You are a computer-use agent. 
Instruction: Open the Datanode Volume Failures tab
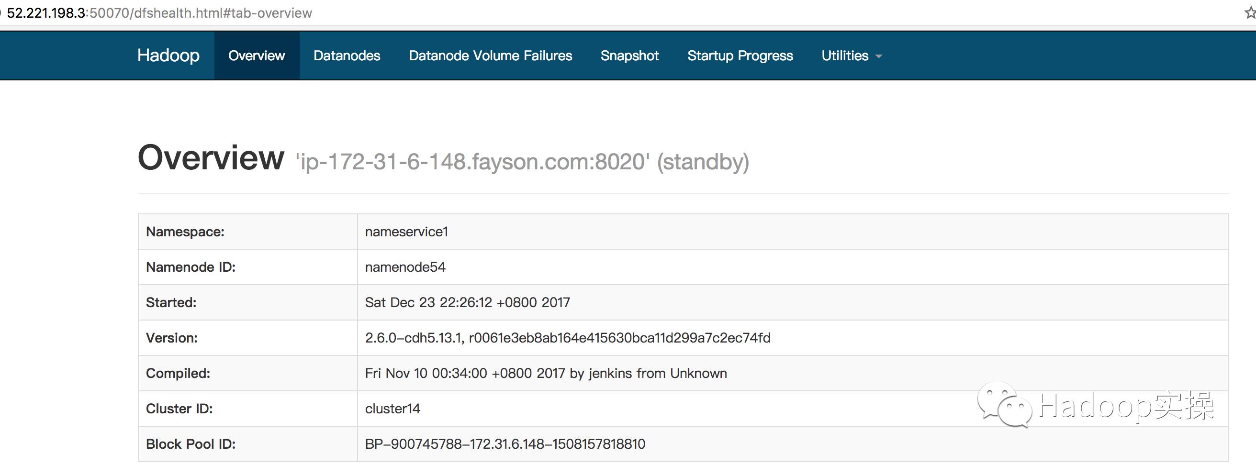pos(490,56)
